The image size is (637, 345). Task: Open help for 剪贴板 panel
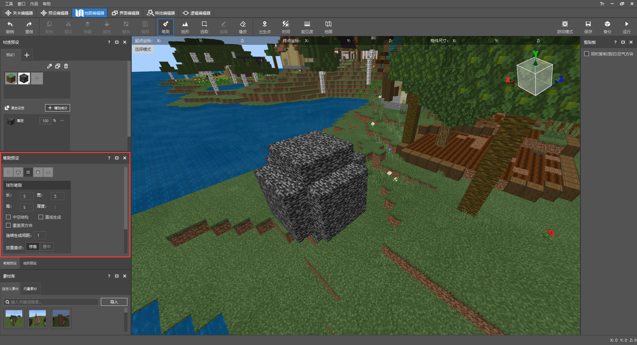click(x=615, y=42)
